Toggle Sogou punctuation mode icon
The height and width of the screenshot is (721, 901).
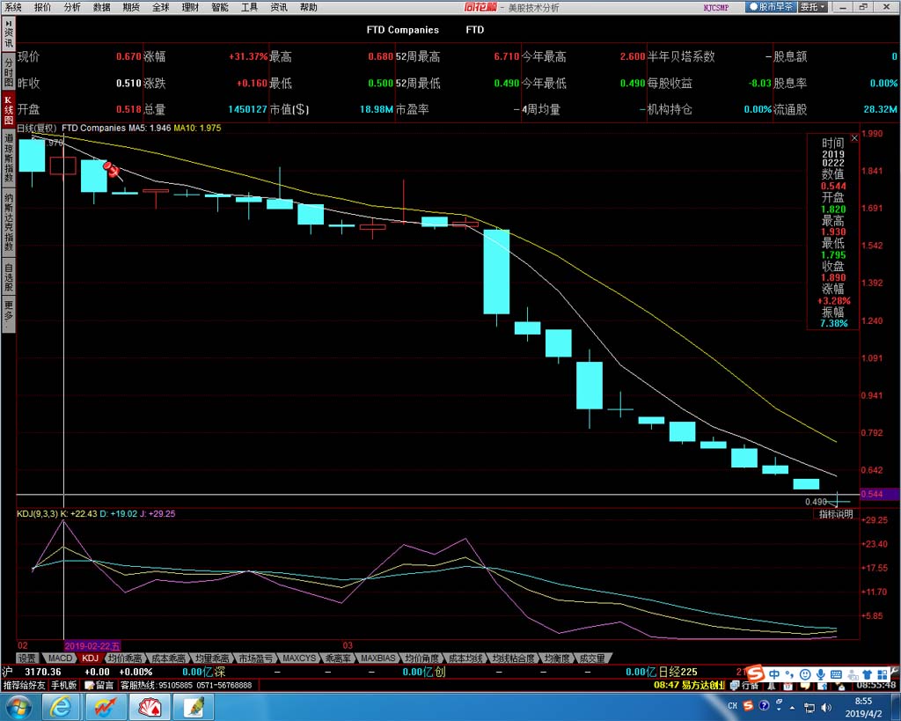click(790, 673)
